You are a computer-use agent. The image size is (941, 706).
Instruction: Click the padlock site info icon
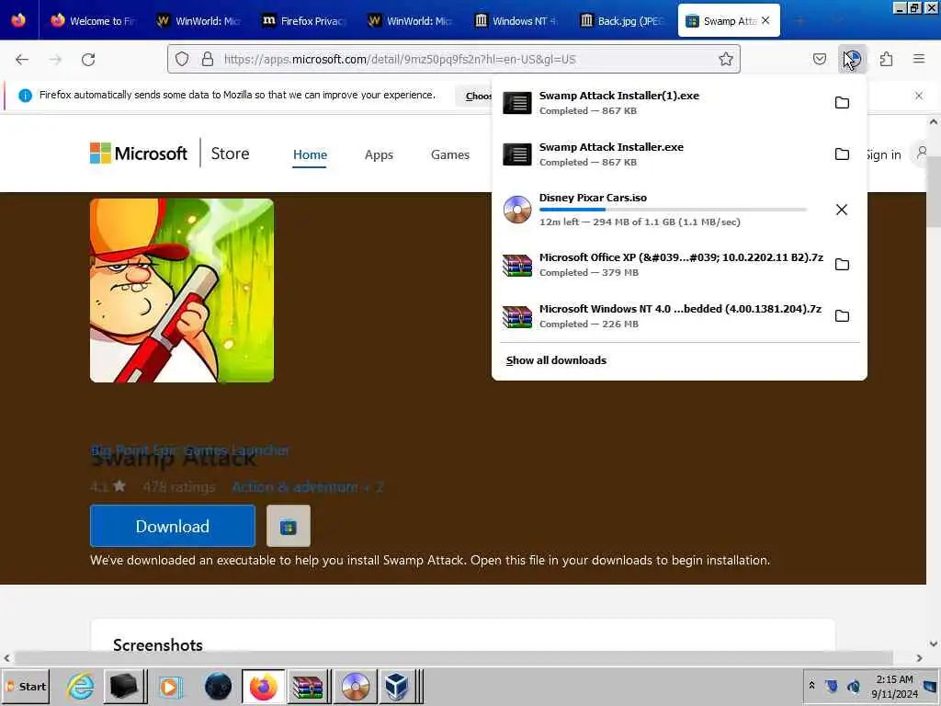[208, 59]
